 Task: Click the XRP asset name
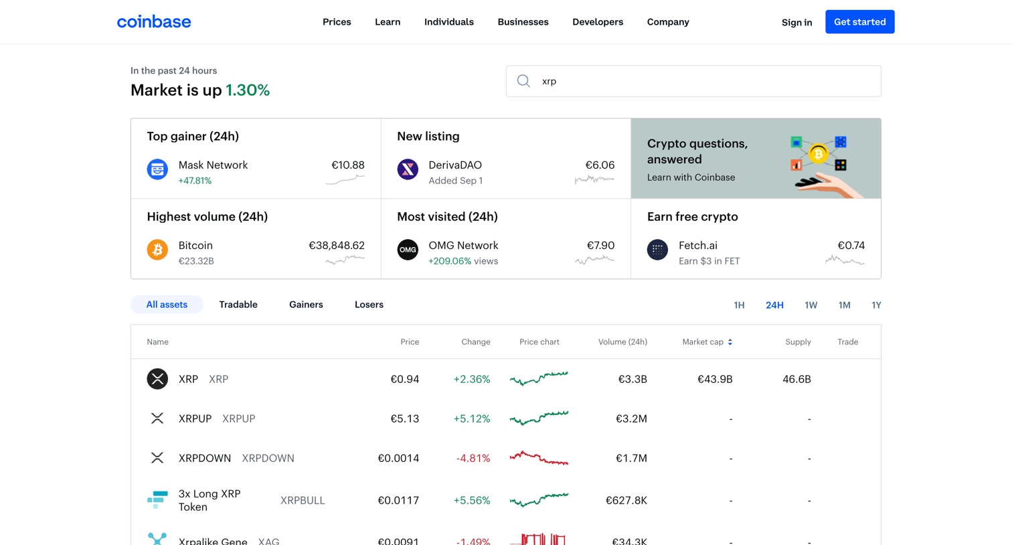[188, 379]
